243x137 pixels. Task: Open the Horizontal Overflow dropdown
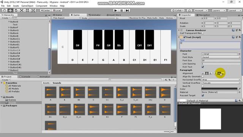click(x=221, y=80)
